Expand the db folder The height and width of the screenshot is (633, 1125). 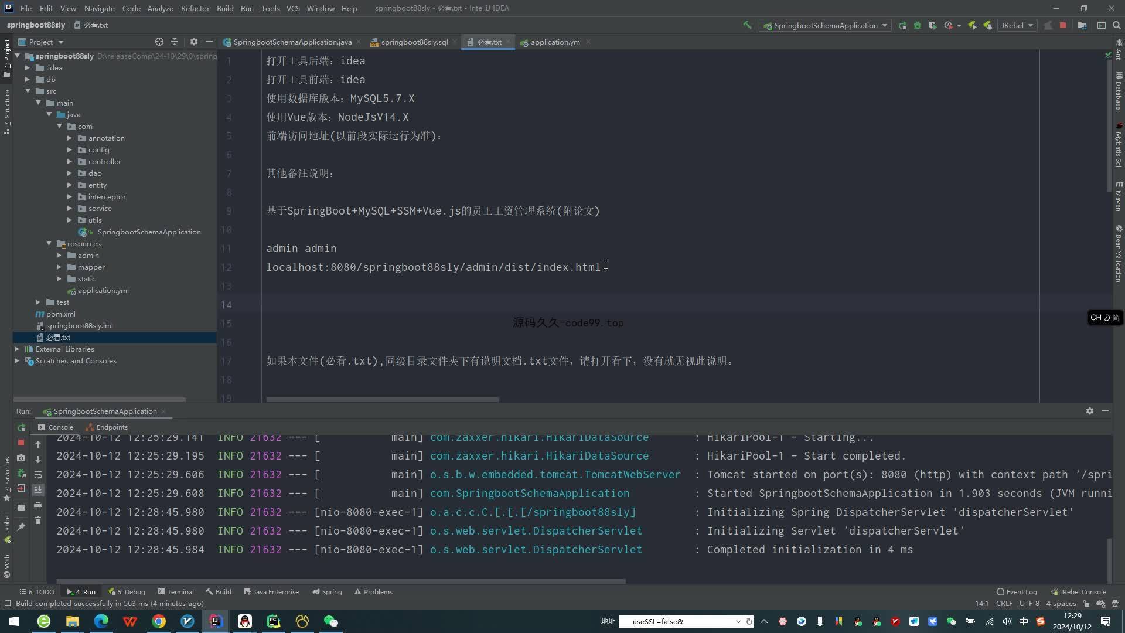coord(27,80)
